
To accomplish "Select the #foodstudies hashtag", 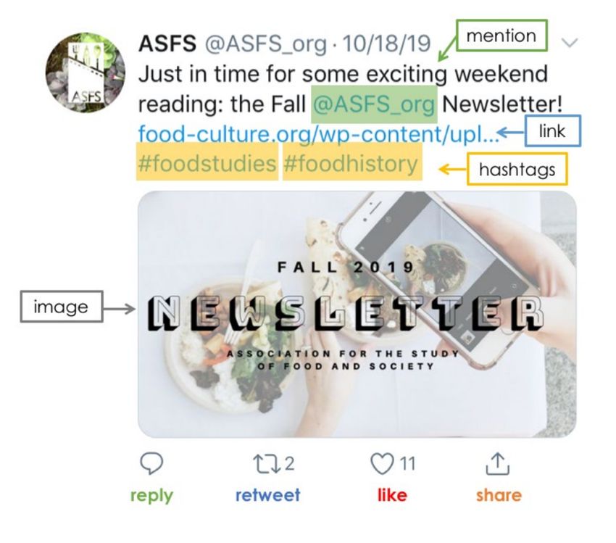I will pos(207,162).
